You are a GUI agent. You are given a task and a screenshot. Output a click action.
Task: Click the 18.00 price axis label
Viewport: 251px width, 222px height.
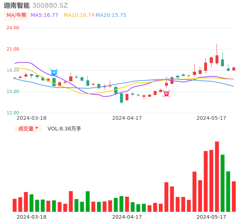pyautogui.click(x=13, y=70)
